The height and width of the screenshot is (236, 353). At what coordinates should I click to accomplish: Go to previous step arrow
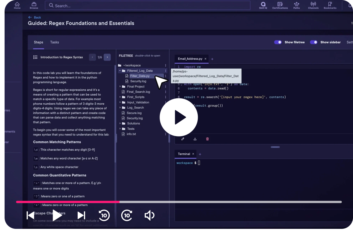(x=92, y=57)
